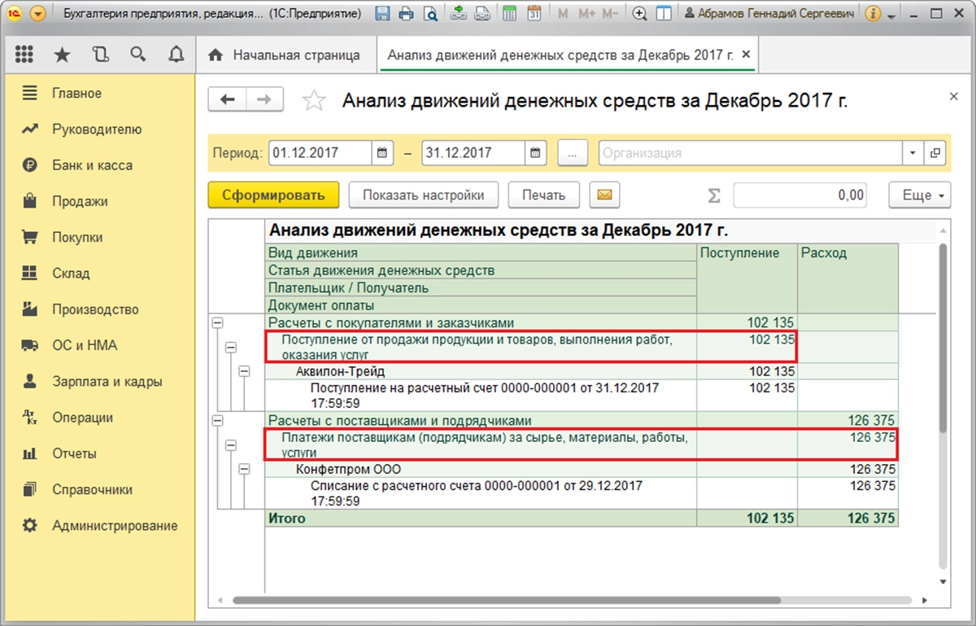
Task: Click the Forward arrow navigation button
Action: coord(264,99)
